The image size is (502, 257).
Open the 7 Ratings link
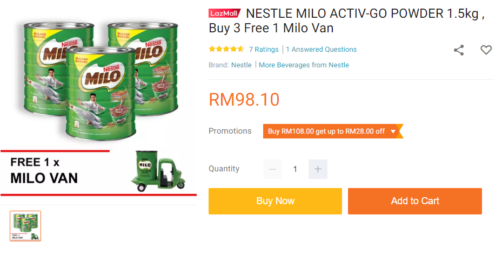pos(264,49)
